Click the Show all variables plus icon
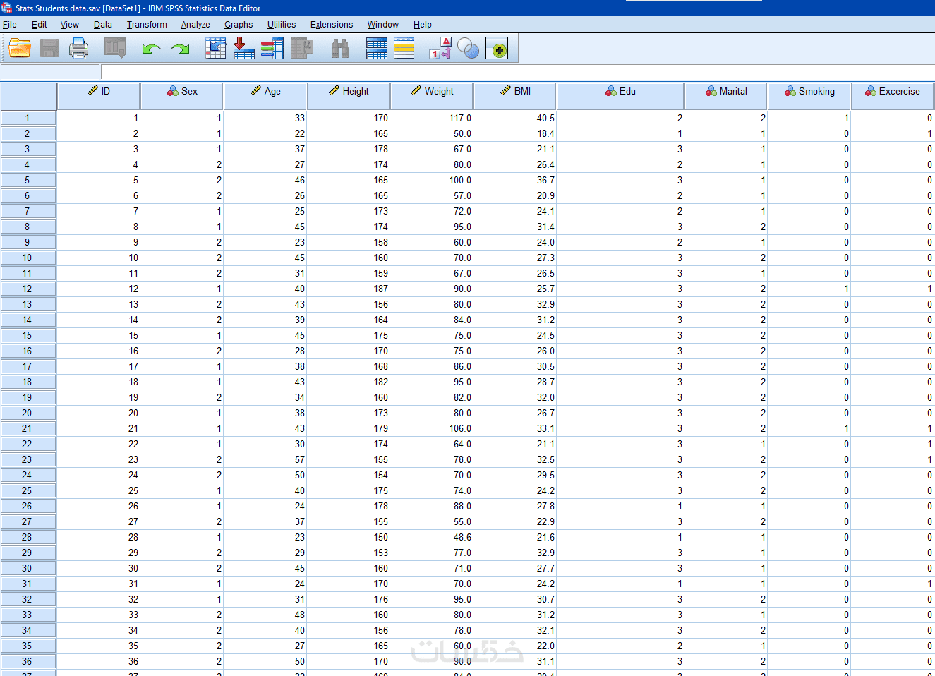935x676 pixels. [x=497, y=49]
